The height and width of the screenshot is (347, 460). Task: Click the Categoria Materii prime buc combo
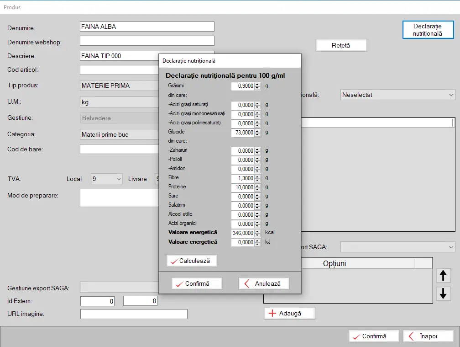coord(119,134)
